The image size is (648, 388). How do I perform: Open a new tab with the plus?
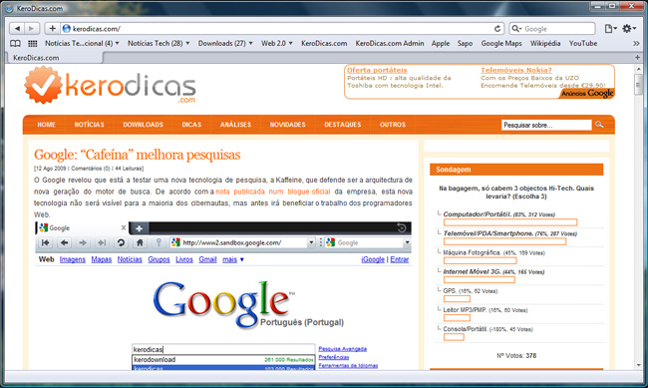tap(637, 58)
